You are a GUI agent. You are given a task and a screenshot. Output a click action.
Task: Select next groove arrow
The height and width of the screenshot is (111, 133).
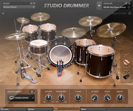point(129,3)
